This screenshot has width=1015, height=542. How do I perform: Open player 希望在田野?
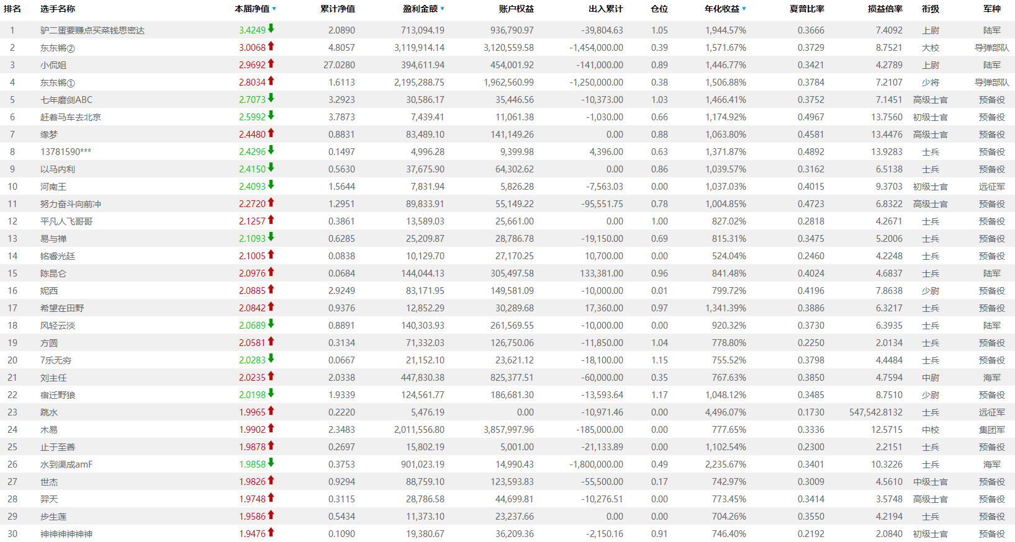coord(62,308)
